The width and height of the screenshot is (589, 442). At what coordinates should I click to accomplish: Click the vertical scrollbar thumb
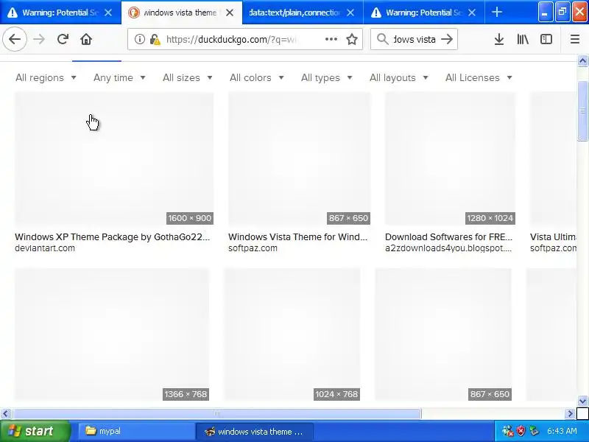582,111
